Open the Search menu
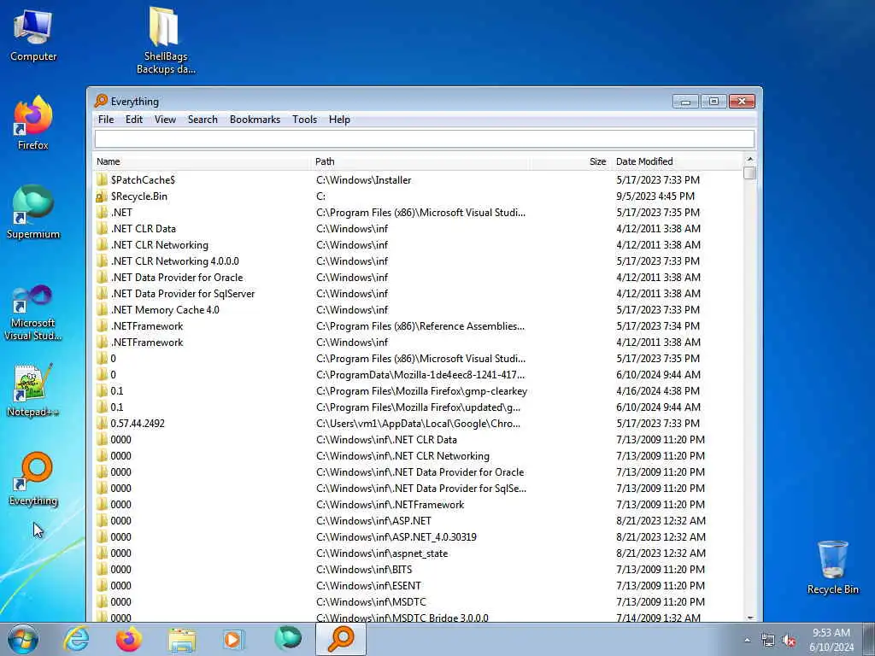Image resolution: width=875 pixels, height=656 pixels. (x=203, y=120)
